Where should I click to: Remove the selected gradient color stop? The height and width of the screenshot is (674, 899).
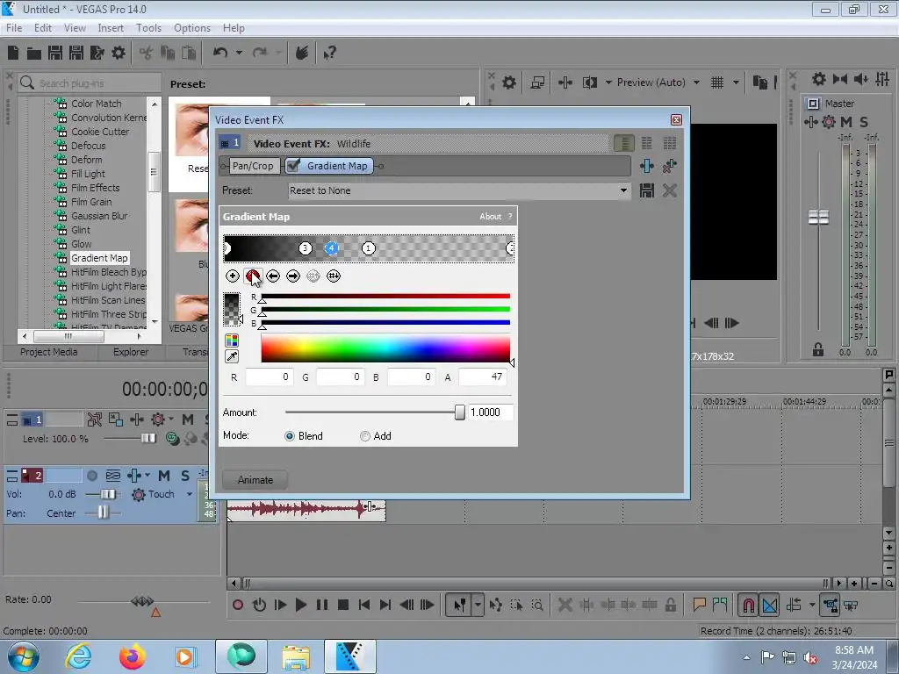click(252, 276)
